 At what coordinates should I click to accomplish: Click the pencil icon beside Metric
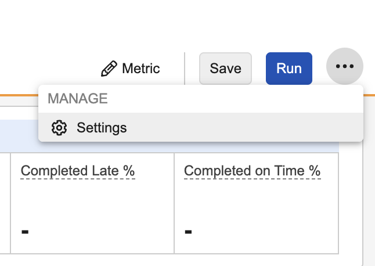coord(109,69)
